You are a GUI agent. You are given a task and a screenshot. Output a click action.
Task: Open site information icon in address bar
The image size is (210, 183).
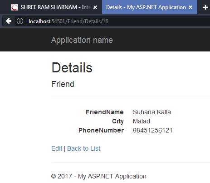20,21
